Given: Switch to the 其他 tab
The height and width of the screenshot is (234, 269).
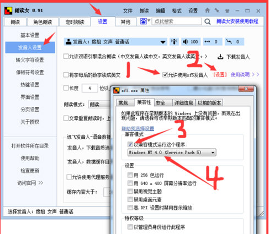Looking at the screenshot, I should click(x=125, y=22).
